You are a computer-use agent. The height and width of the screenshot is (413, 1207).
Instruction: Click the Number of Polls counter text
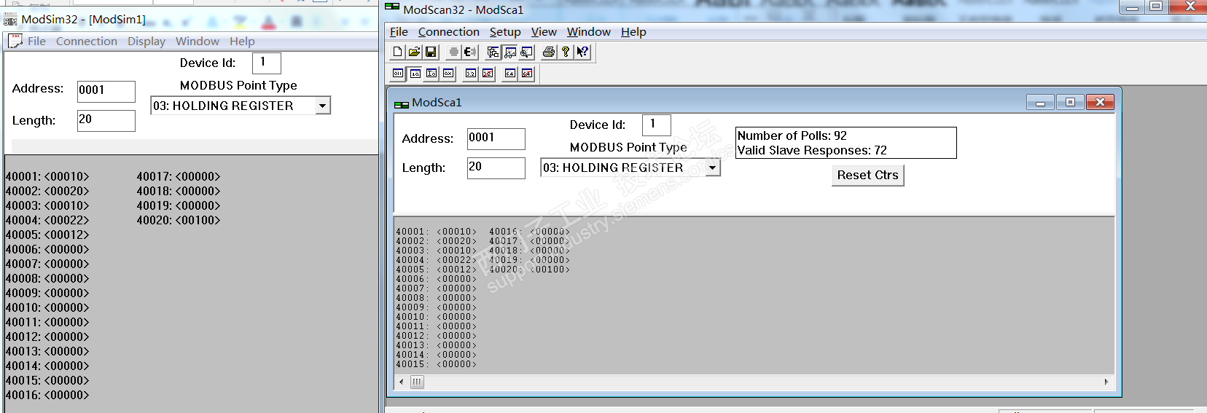coord(792,135)
